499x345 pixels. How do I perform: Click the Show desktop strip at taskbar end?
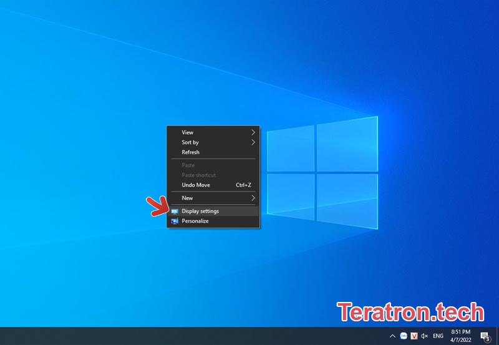click(497, 336)
